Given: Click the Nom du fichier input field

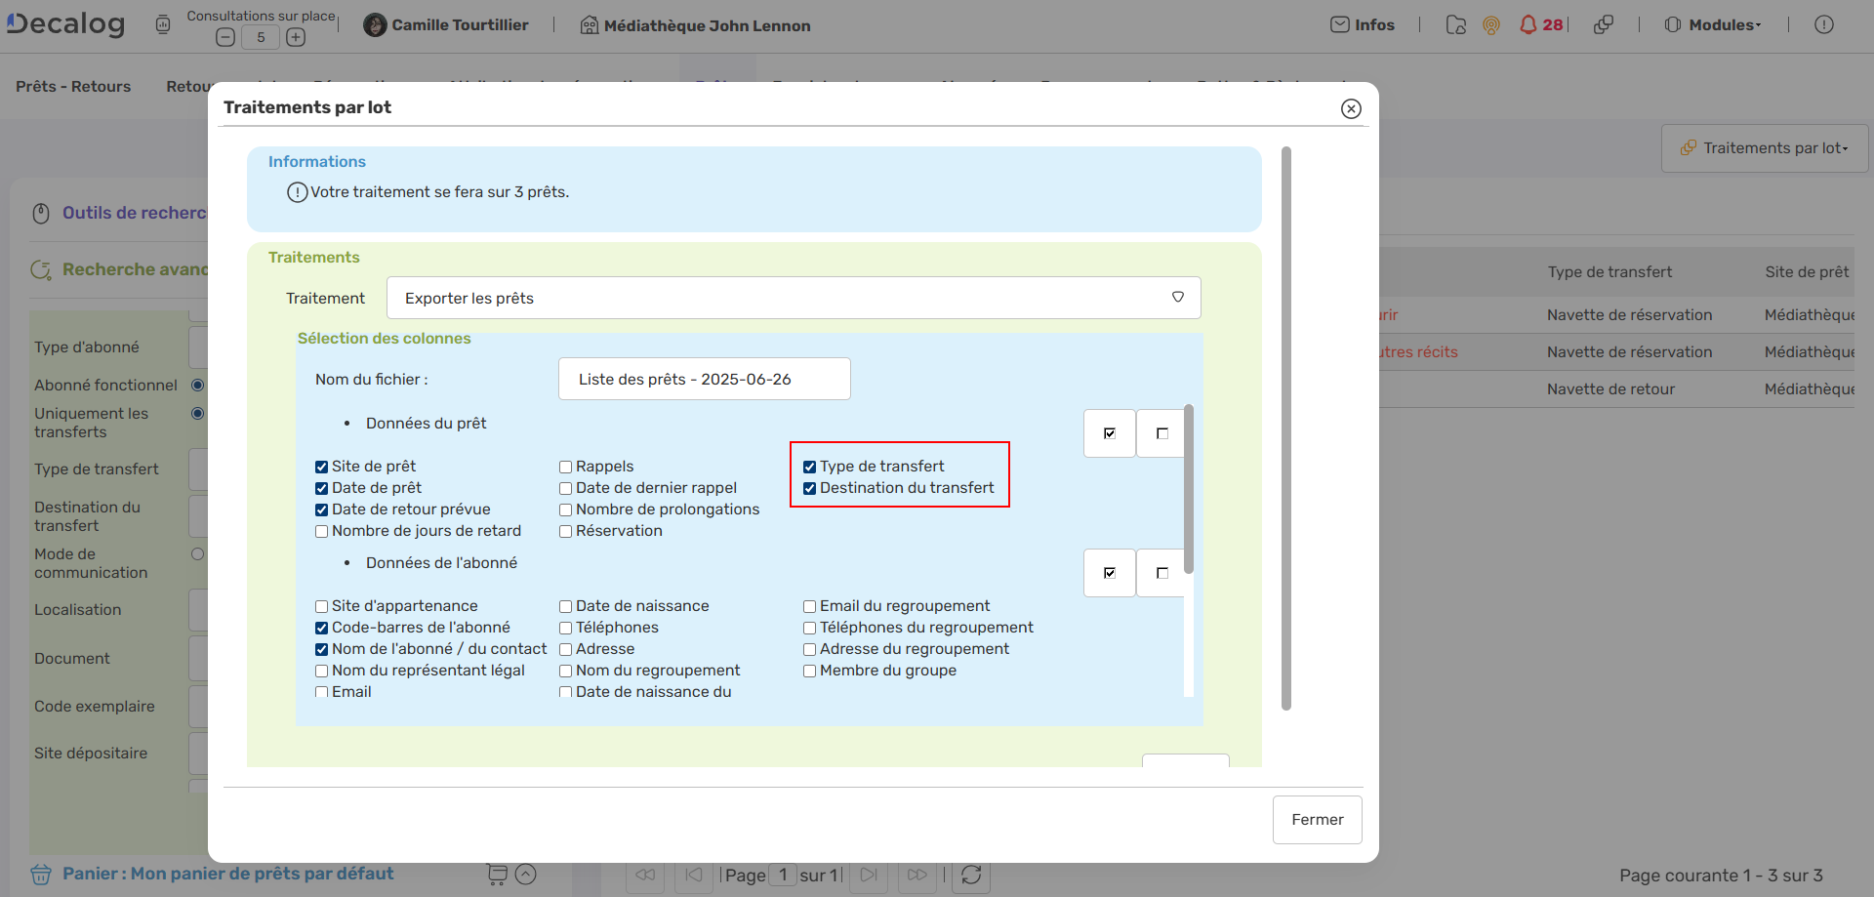Looking at the screenshot, I should click(x=704, y=379).
